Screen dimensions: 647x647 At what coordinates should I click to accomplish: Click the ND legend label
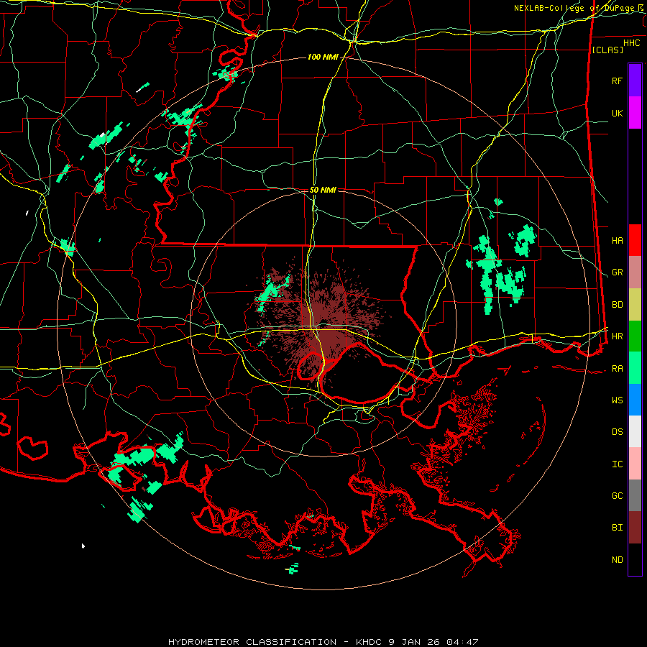point(618,560)
